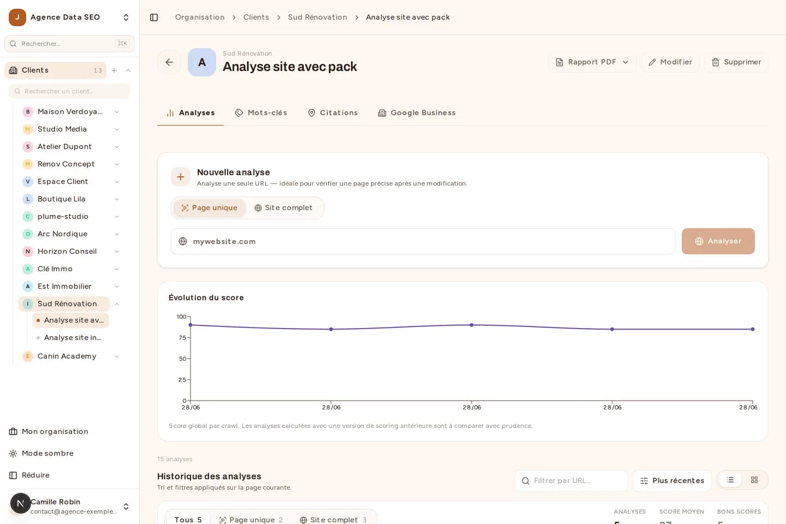The width and height of the screenshot is (786, 524).
Task: Click the URL input field
Action: [x=423, y=241]
